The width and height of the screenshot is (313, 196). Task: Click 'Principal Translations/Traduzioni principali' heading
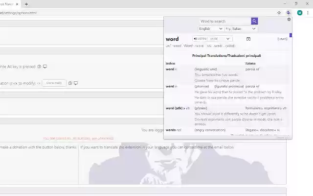point(226,55)
